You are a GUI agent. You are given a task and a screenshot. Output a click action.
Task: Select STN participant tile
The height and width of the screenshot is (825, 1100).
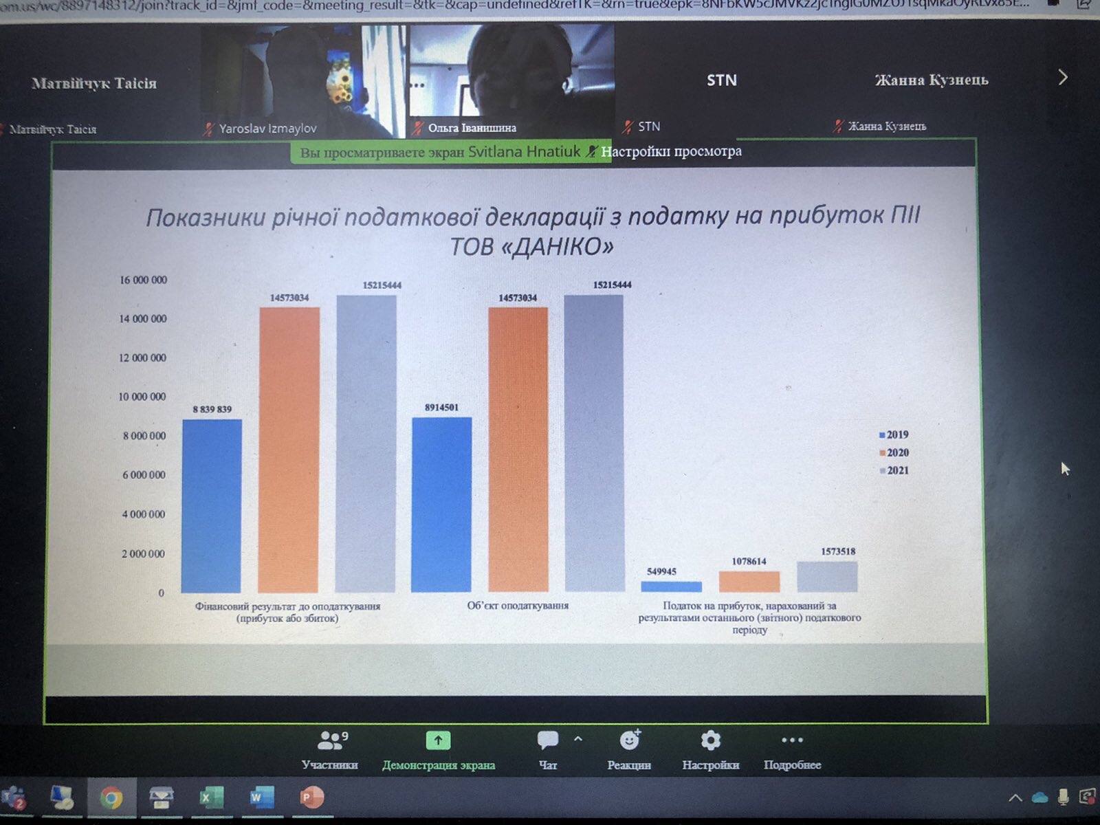tap(722, 80)
